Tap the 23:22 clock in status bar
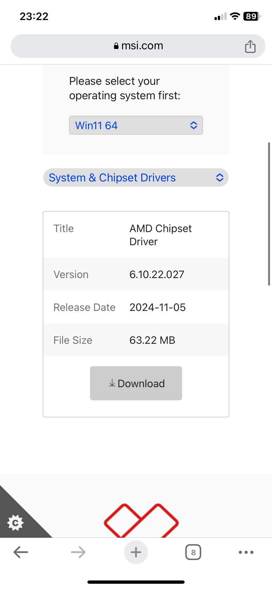The width and height of the screenshot is (272, 589). (34, 16)
